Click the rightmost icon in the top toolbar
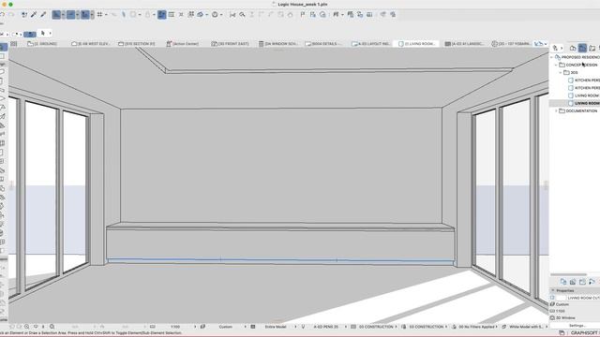This screenshot has height=337, width=600. pyautogui.click(x=393, y=15)
